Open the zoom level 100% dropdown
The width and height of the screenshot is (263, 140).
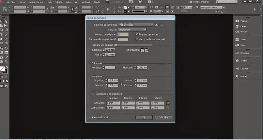(x=118, y=2)
